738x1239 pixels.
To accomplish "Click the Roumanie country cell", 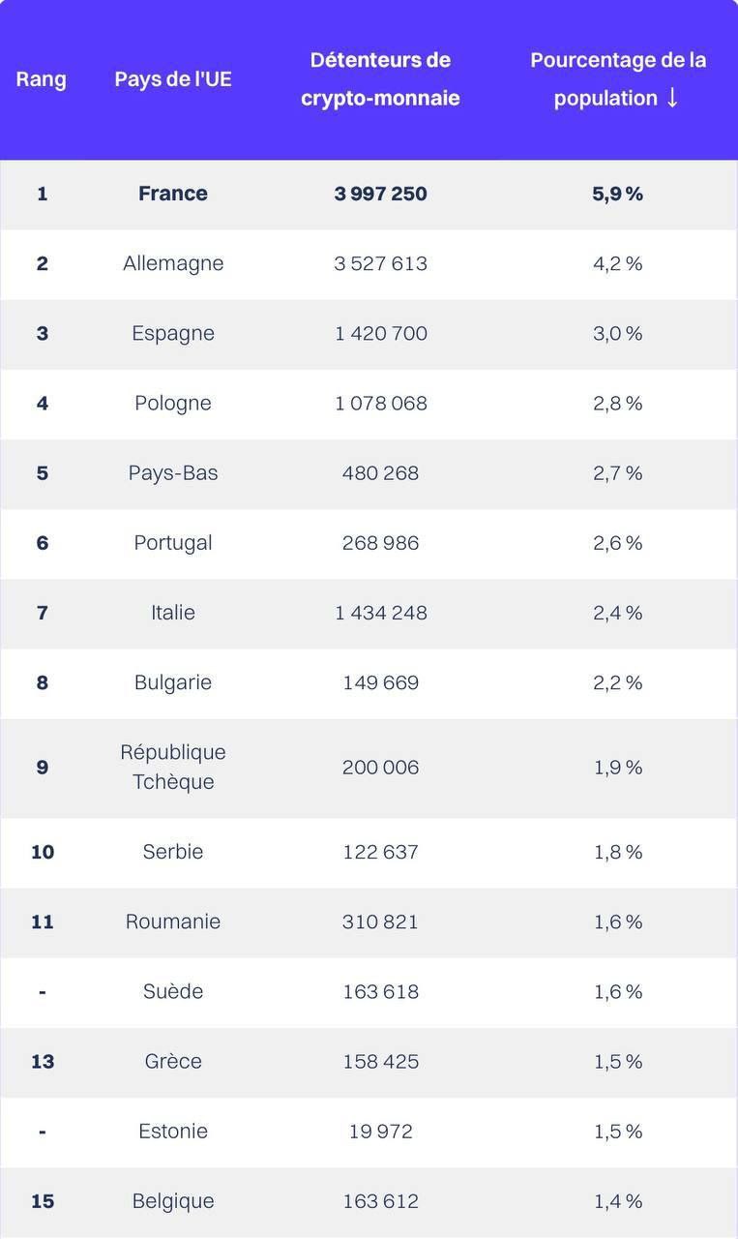I will (173, 922).
